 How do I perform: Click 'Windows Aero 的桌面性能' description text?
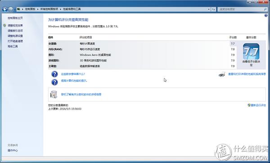pyautogui.click(x=95, y=55)
